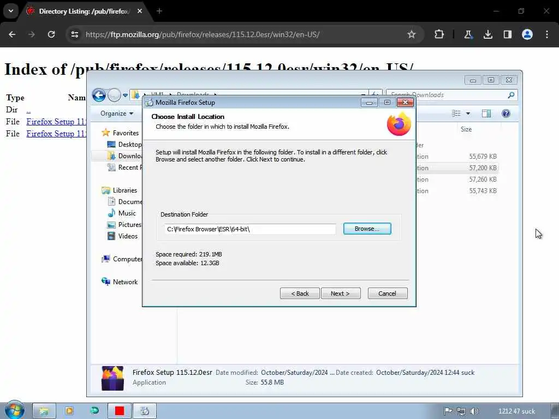This screenshot has height=419, width=559.
Task: Click the volume speaker tray icon
Action: coord(474,411)
